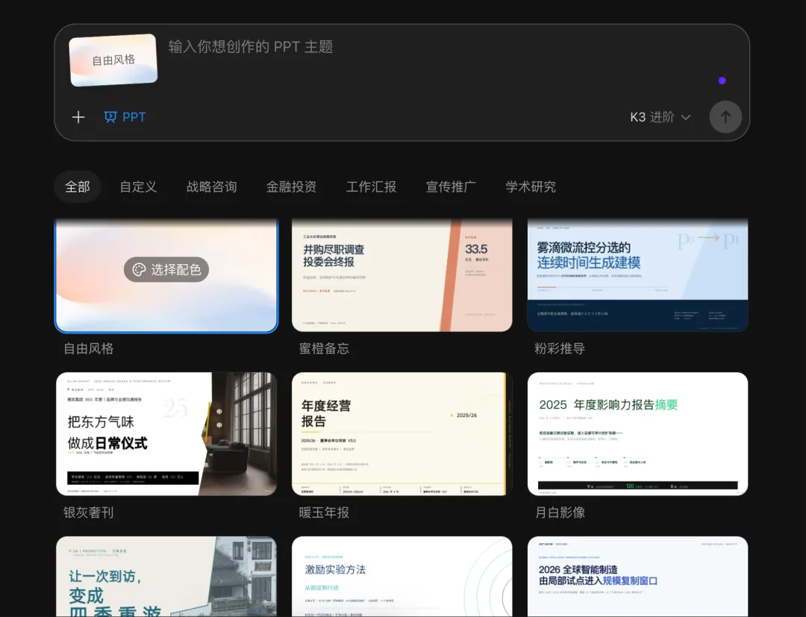Click the PPT presentation mode icon
806x617 pixels.
click(x=110, y=117)
